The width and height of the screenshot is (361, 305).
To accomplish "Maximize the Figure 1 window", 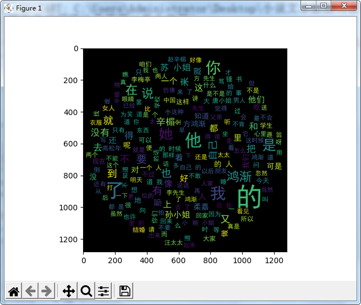I will [x=324, y=6].
